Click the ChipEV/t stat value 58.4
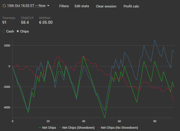The height and width of the screenshot is (131, 180). pos(25,22)
